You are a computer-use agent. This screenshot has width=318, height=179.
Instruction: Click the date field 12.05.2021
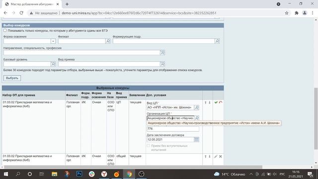[x=170, y=139]
